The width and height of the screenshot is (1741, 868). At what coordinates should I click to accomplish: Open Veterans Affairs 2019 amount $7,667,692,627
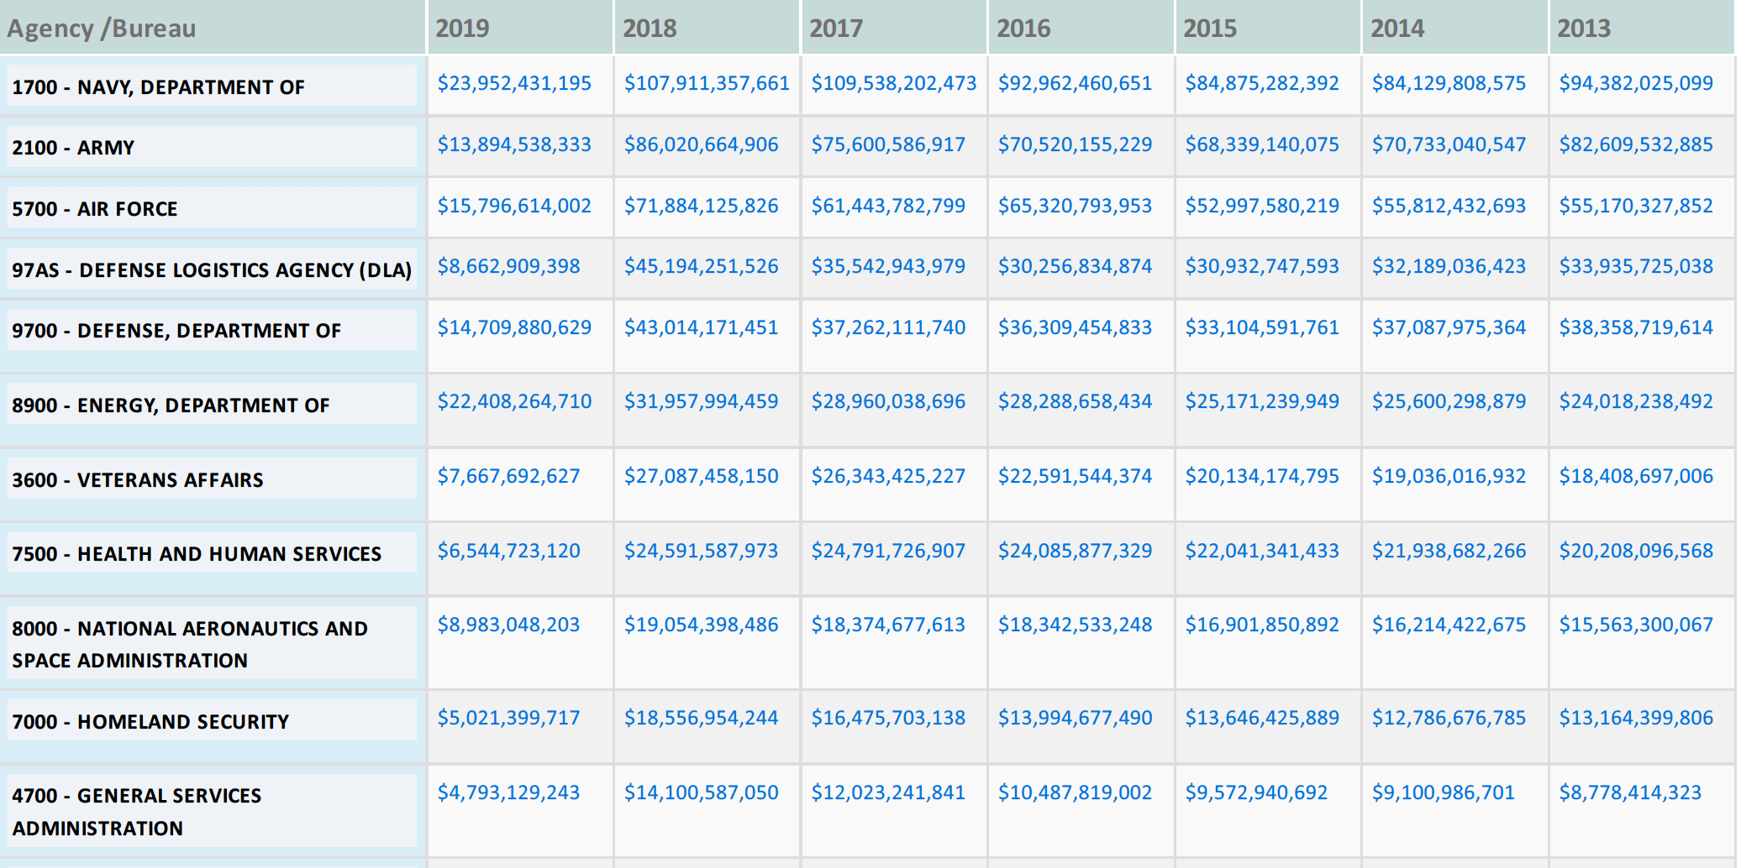click(508, 476)
